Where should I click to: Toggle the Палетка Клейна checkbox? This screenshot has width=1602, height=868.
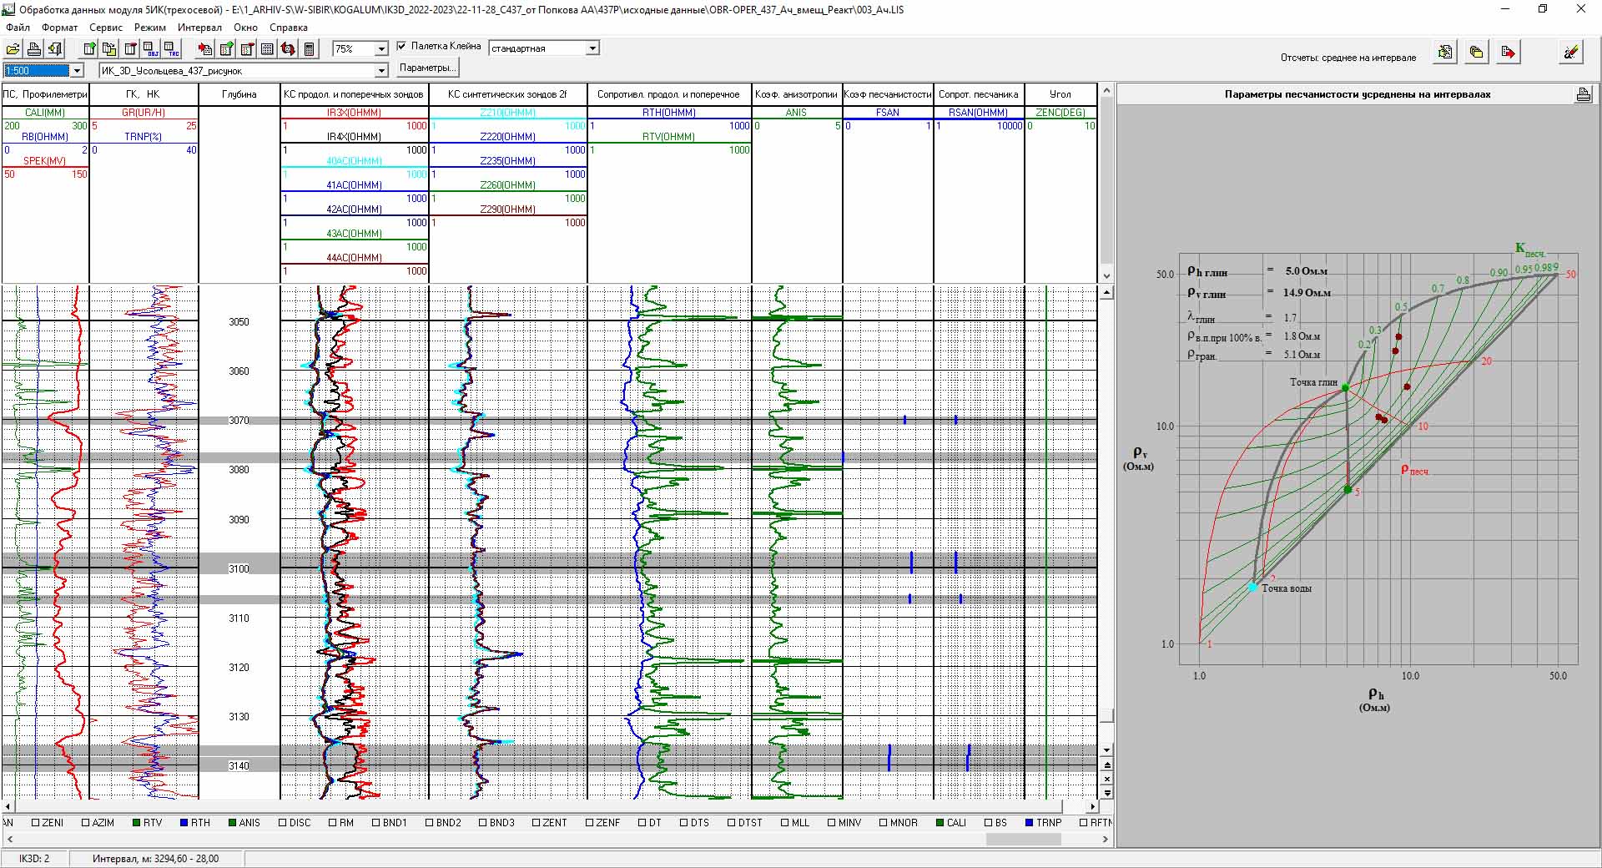[402, 47]
